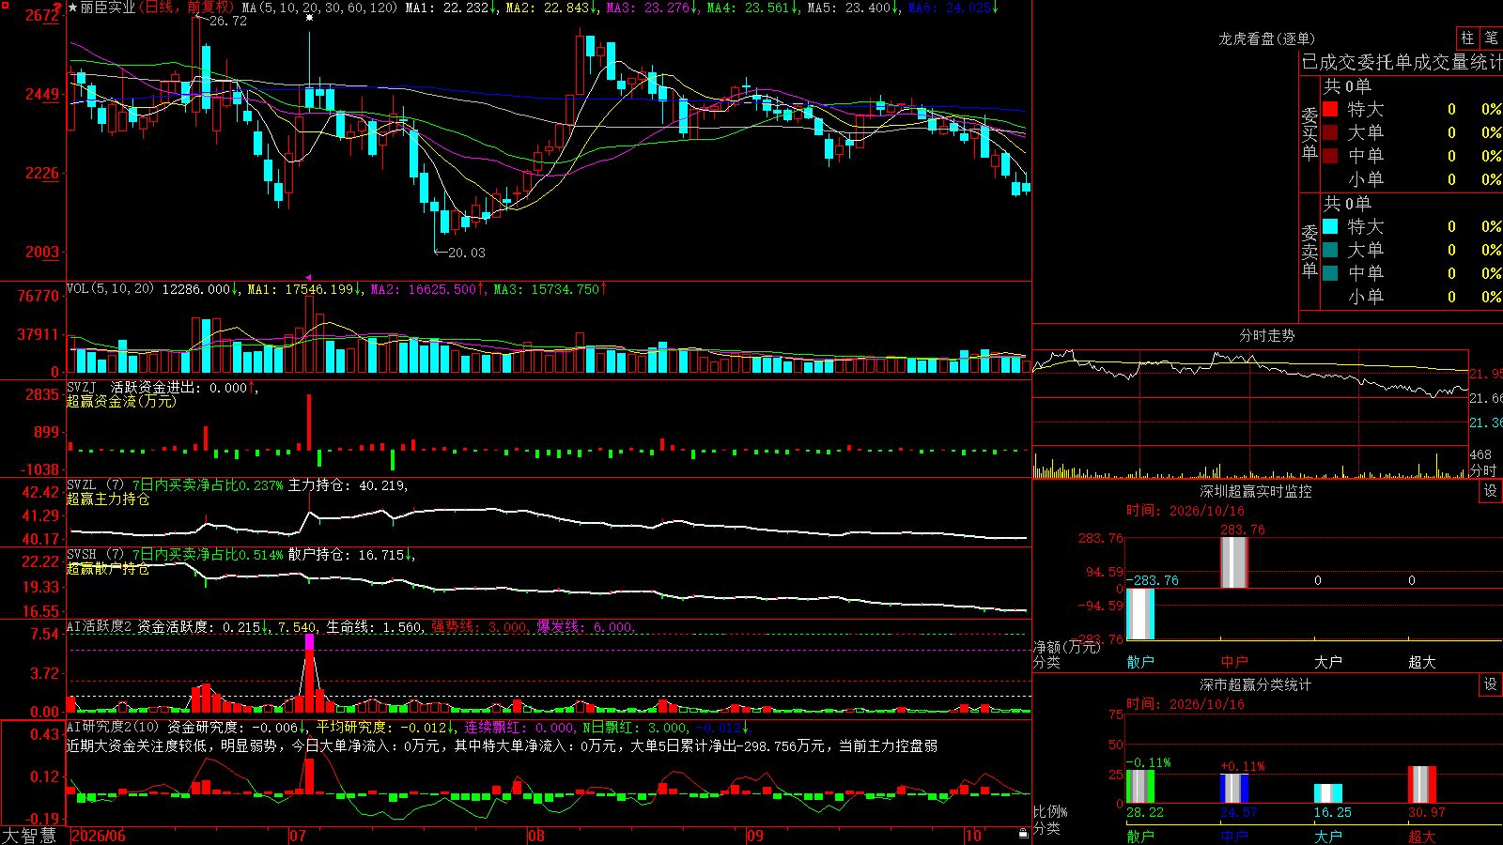Viewport: 1503px width, 845px height.
Task: Click the 龙虎看盘(逐单) panel title
Action: coord(1267,38)
